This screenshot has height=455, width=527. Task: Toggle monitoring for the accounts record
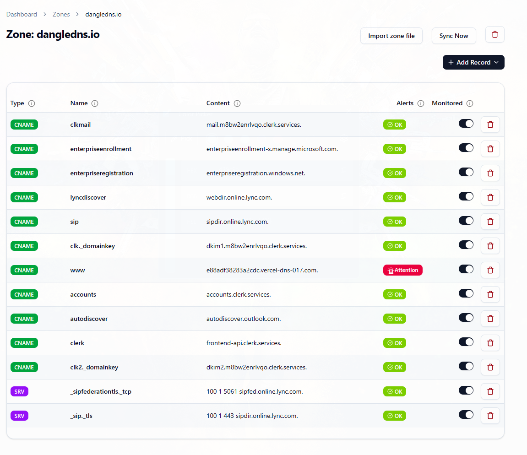[466, 293]
